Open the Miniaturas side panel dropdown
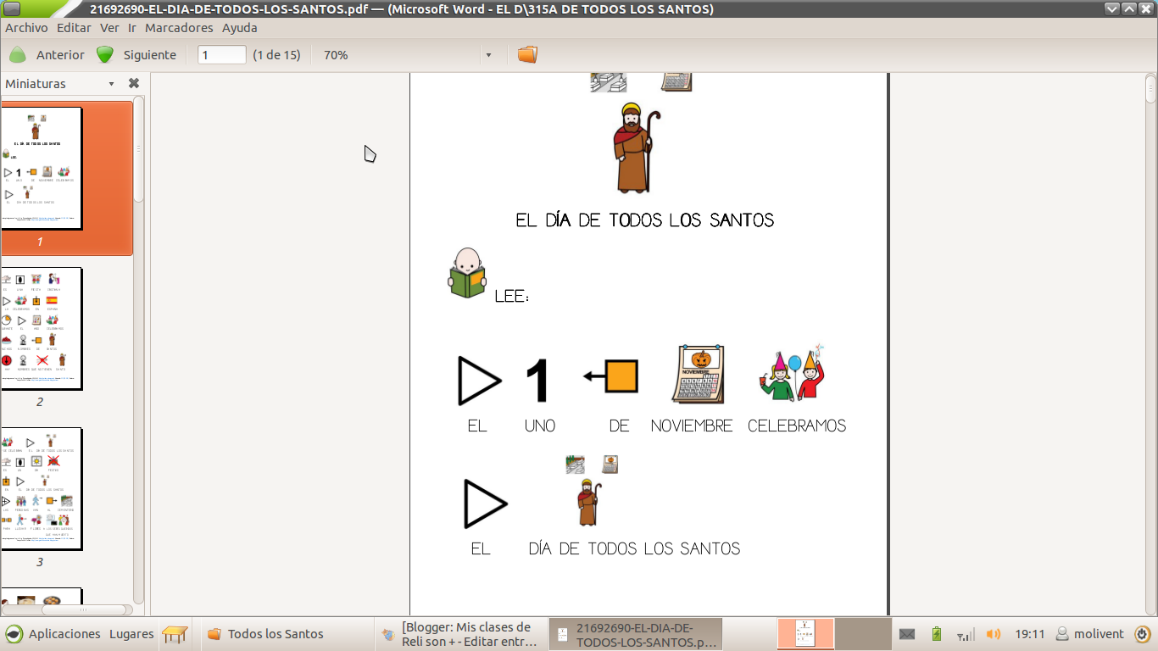This screenshot has width=1158, height=651. 111,84
